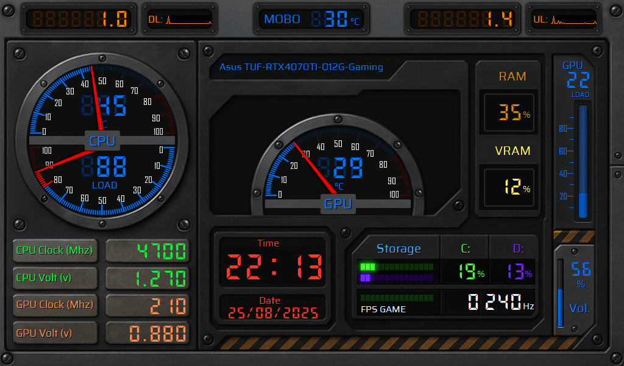Viewport: 624px width, 366px height.
Task: Select the VRAM usage percentage readout
Action: [510, 187]
